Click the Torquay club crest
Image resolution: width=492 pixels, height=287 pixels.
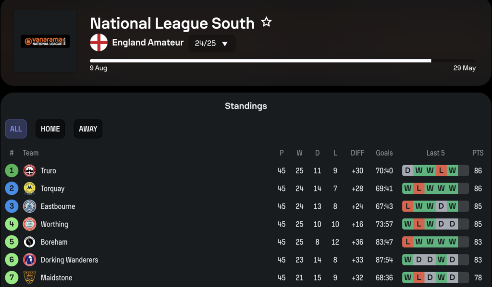click(29, 189)
